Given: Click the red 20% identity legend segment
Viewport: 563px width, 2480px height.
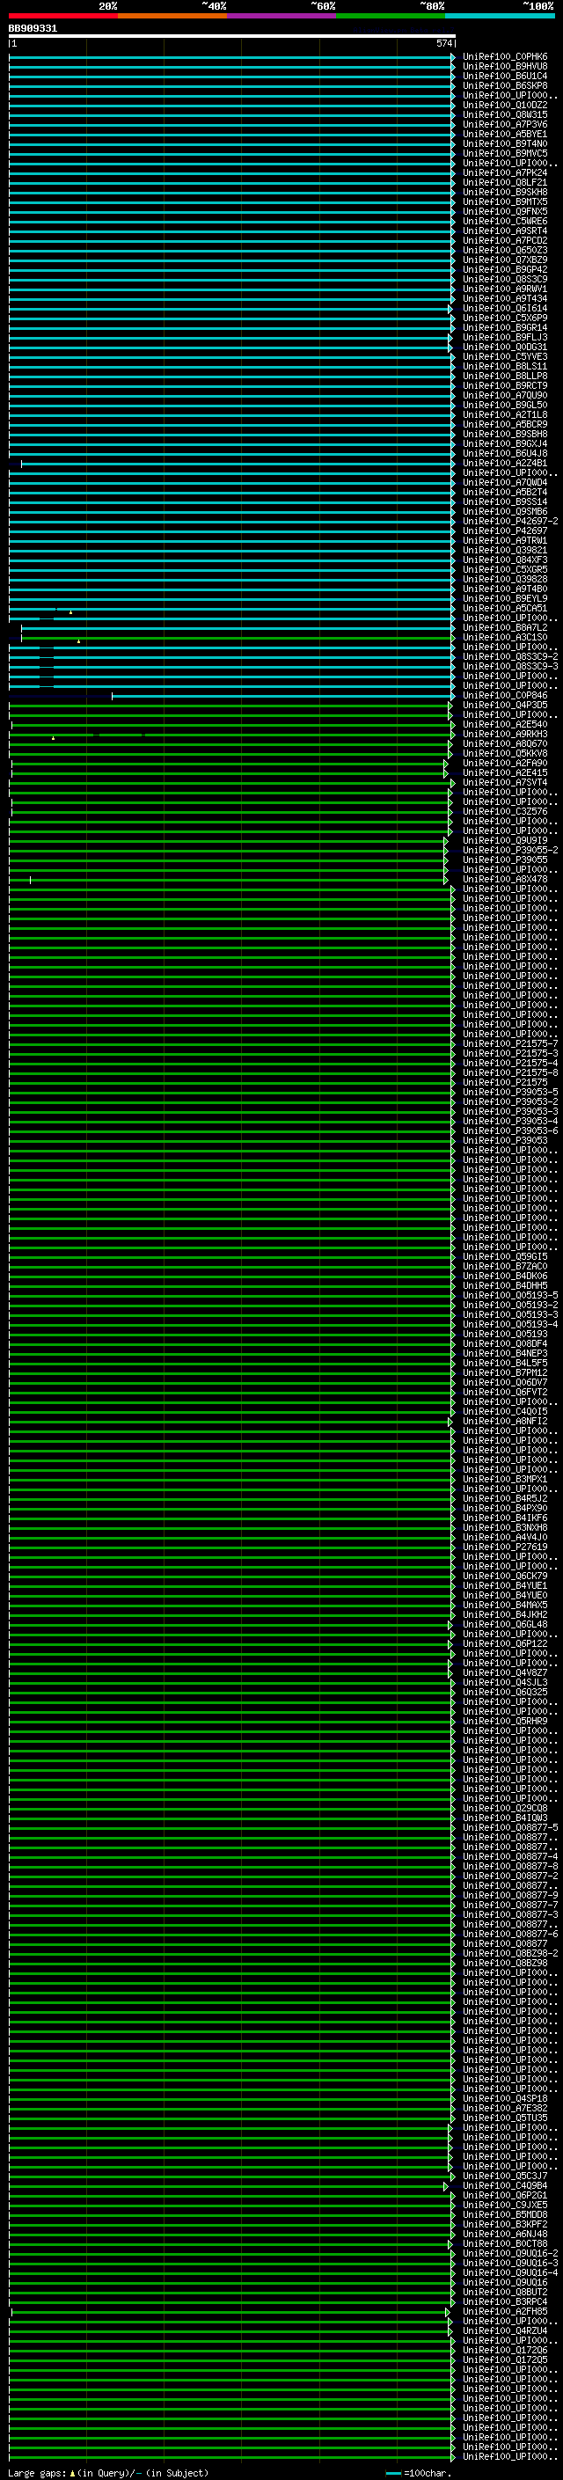Looking at the screenshot, I should (x=63, y=16).
